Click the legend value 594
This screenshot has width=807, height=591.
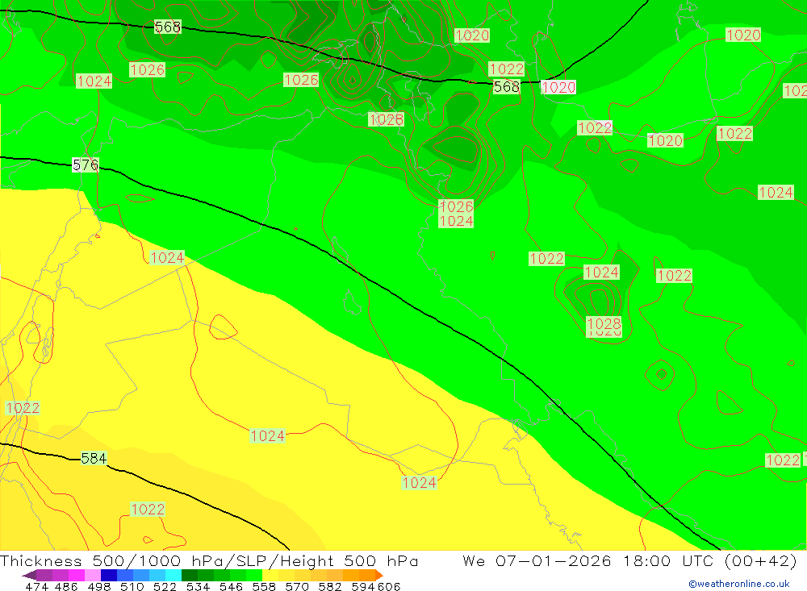(363, 587)
